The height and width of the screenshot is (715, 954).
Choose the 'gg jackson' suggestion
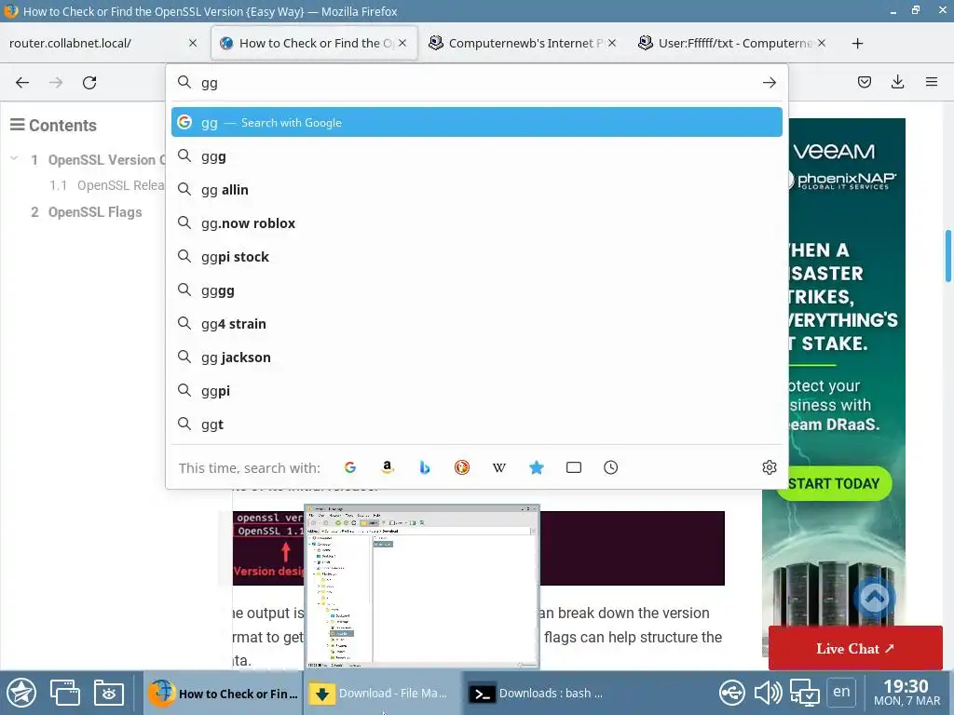click(477, 357)
